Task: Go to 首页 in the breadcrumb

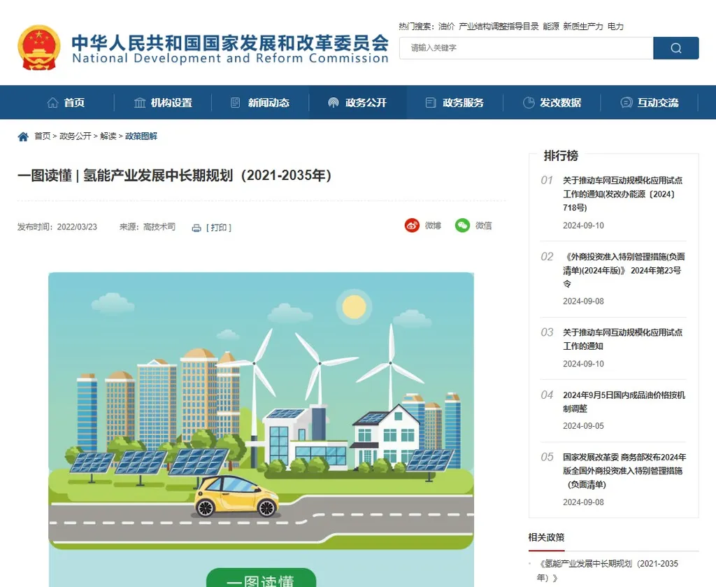Action: tap(43, 136)
